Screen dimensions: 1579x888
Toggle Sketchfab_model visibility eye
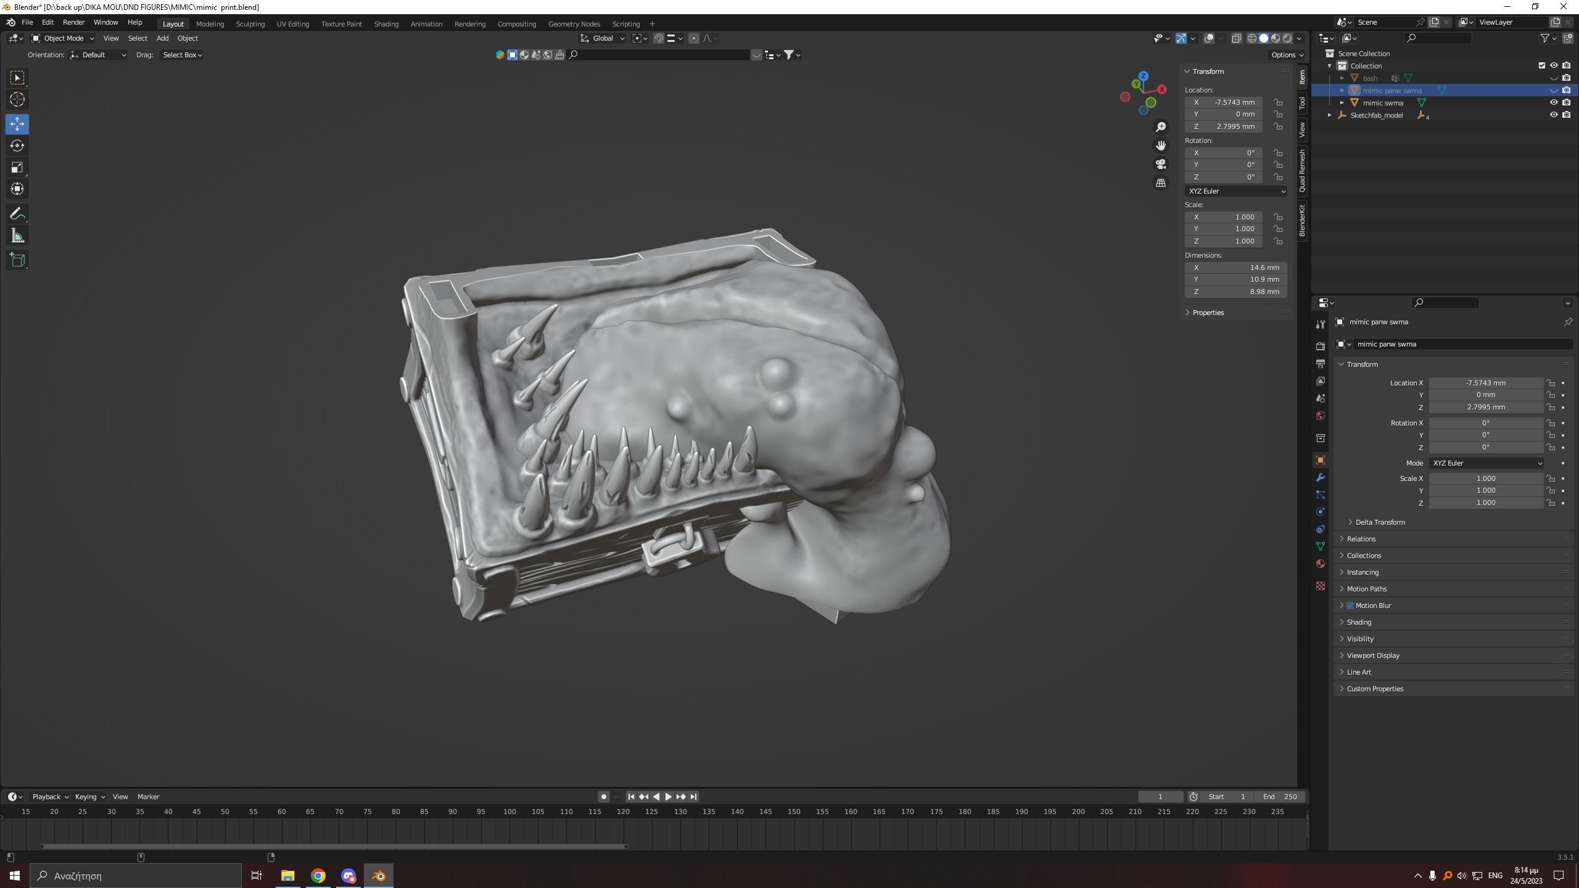tap(1554, 115)
